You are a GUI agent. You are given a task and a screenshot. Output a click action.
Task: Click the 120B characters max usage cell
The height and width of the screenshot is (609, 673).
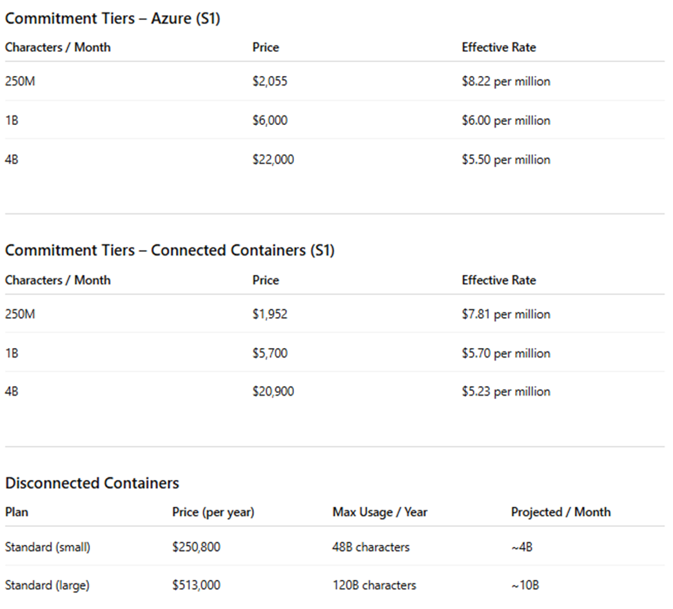(x=374, y=585)
